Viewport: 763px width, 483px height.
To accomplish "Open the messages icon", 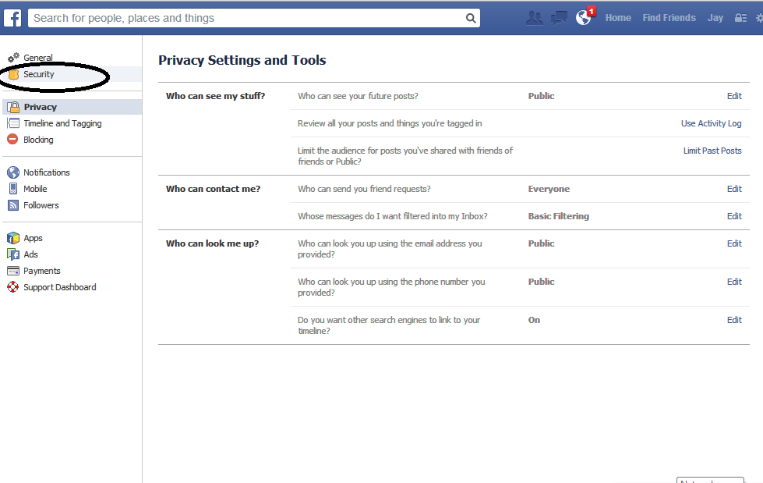I will pos(558,16).
